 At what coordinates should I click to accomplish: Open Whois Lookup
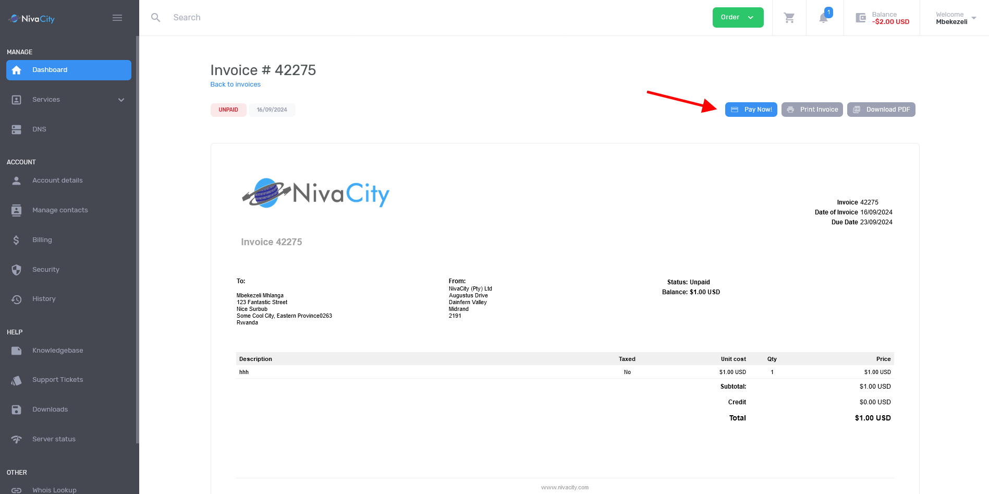tap(69, 489)
